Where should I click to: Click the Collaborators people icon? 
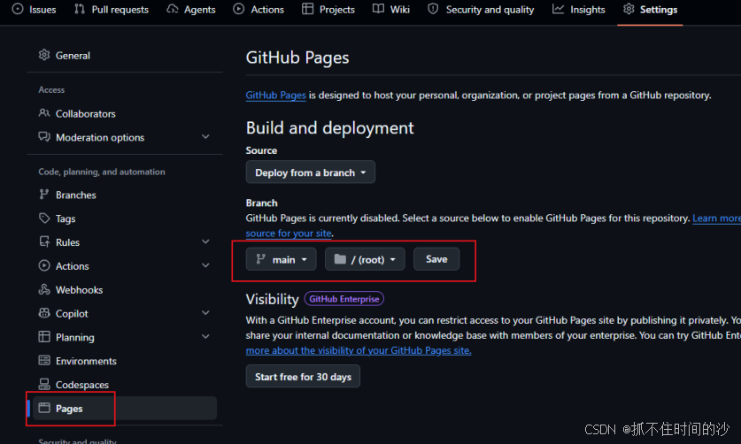point(44,113)
